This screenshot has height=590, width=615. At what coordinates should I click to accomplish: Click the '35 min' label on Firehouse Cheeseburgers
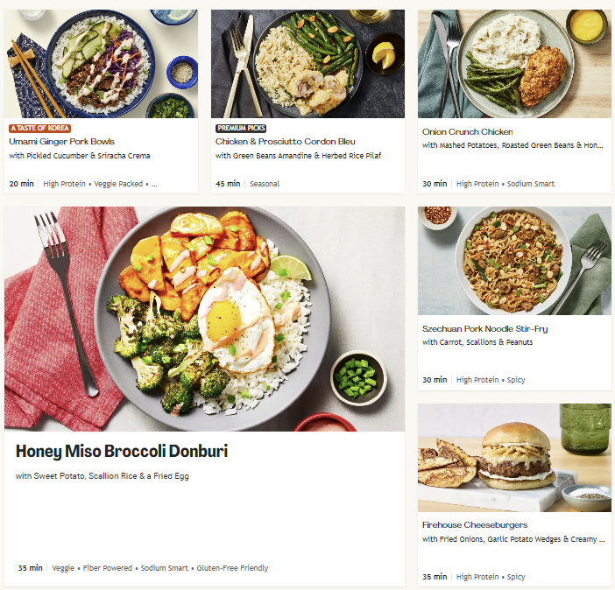(435, 577)
